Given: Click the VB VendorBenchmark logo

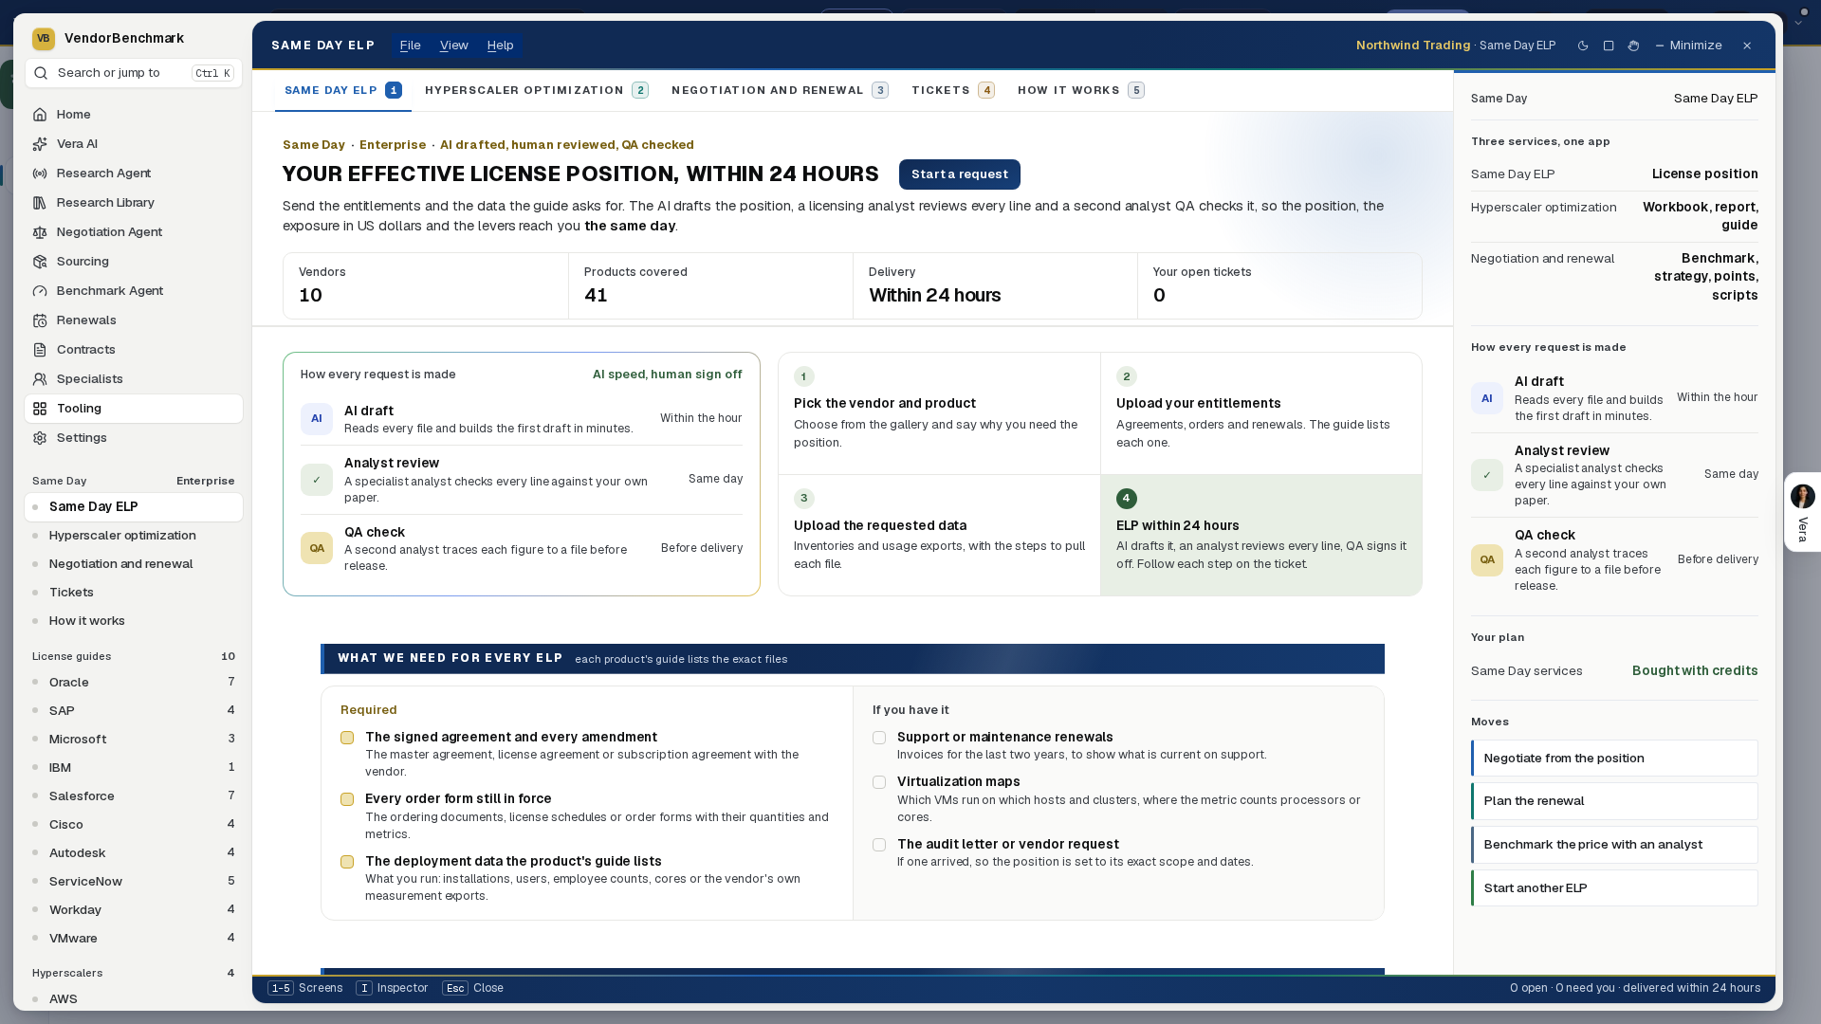Looking at the screenshot, I should [43, 38].
